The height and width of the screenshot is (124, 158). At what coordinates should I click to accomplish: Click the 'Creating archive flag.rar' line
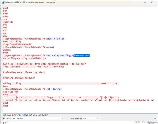click(x=19, y=78)
